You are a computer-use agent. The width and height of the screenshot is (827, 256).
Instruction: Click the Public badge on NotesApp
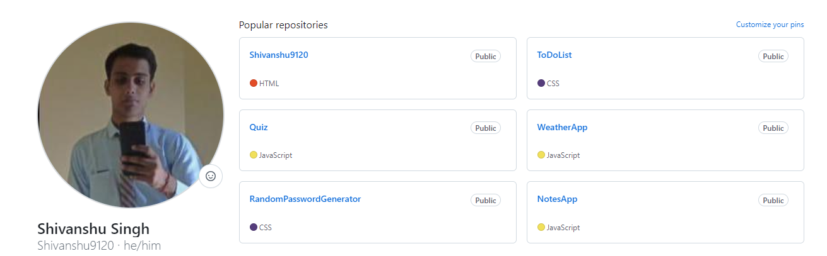(773, 200)
